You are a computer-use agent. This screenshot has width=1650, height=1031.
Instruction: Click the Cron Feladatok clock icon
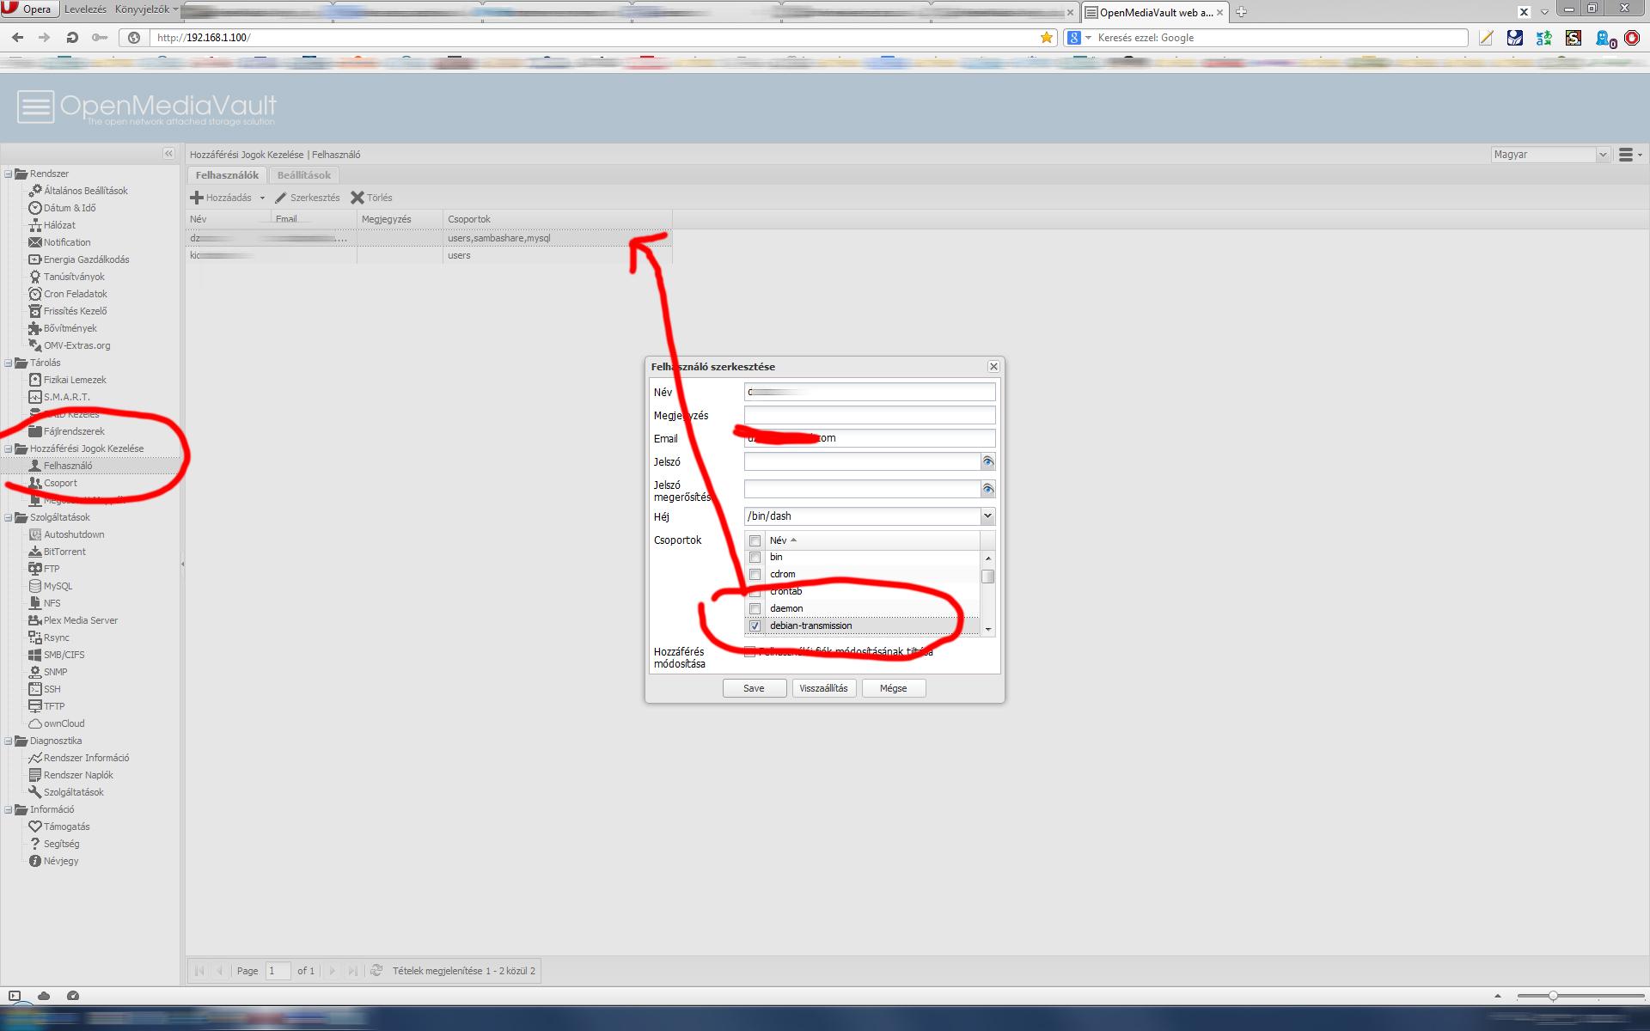tap(35, 294)
